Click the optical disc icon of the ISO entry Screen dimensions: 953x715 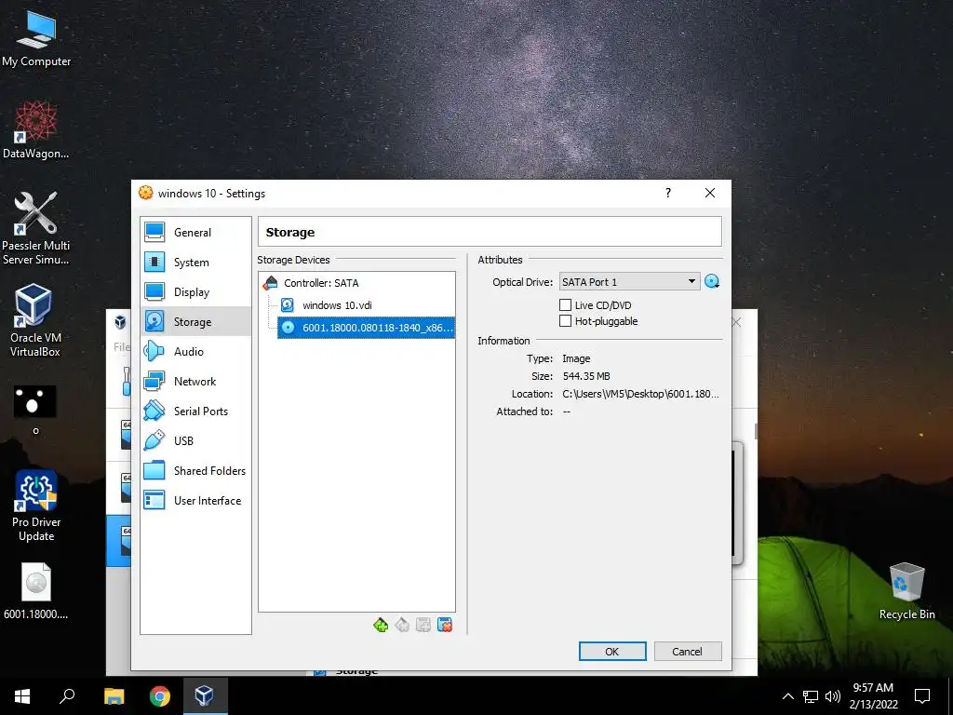[288, 328]
